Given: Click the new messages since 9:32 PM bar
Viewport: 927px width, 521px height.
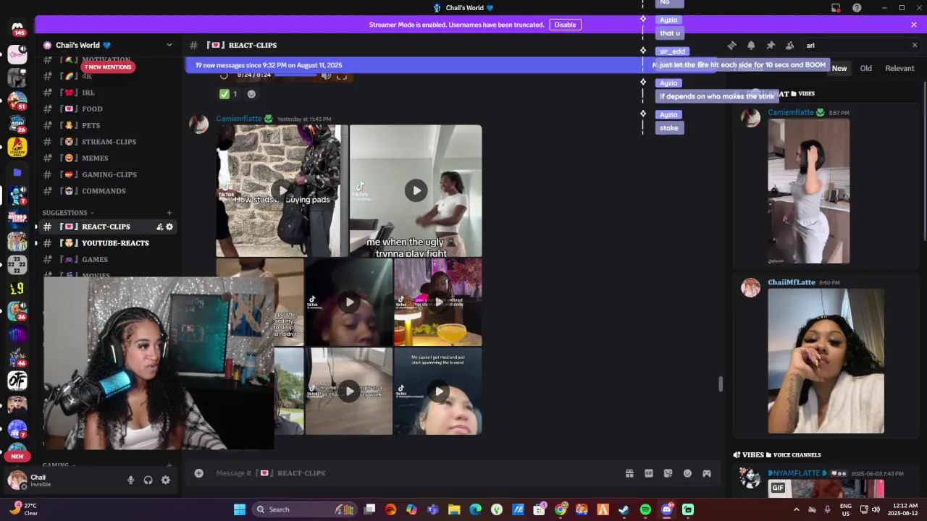Looking at the screenshot, I should 450,65.
